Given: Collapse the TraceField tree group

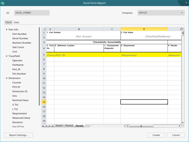Looking at the screenshot, I should [x=6, y=56].
